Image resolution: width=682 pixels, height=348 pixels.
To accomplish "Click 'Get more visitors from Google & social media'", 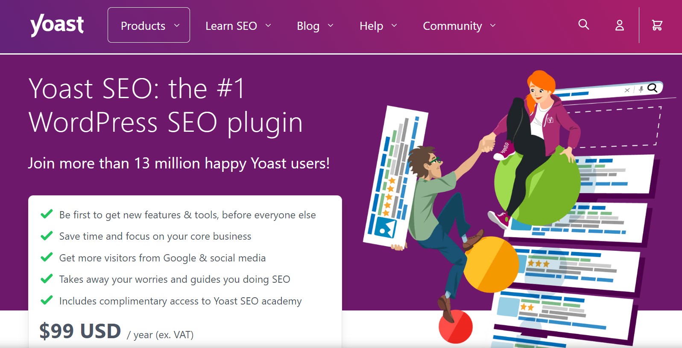I will click(x=162, y=258).
